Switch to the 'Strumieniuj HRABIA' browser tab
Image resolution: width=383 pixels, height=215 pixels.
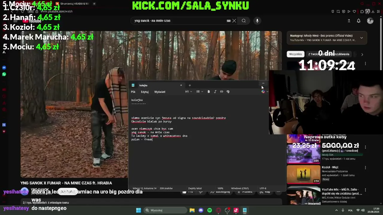pos(72,4)
